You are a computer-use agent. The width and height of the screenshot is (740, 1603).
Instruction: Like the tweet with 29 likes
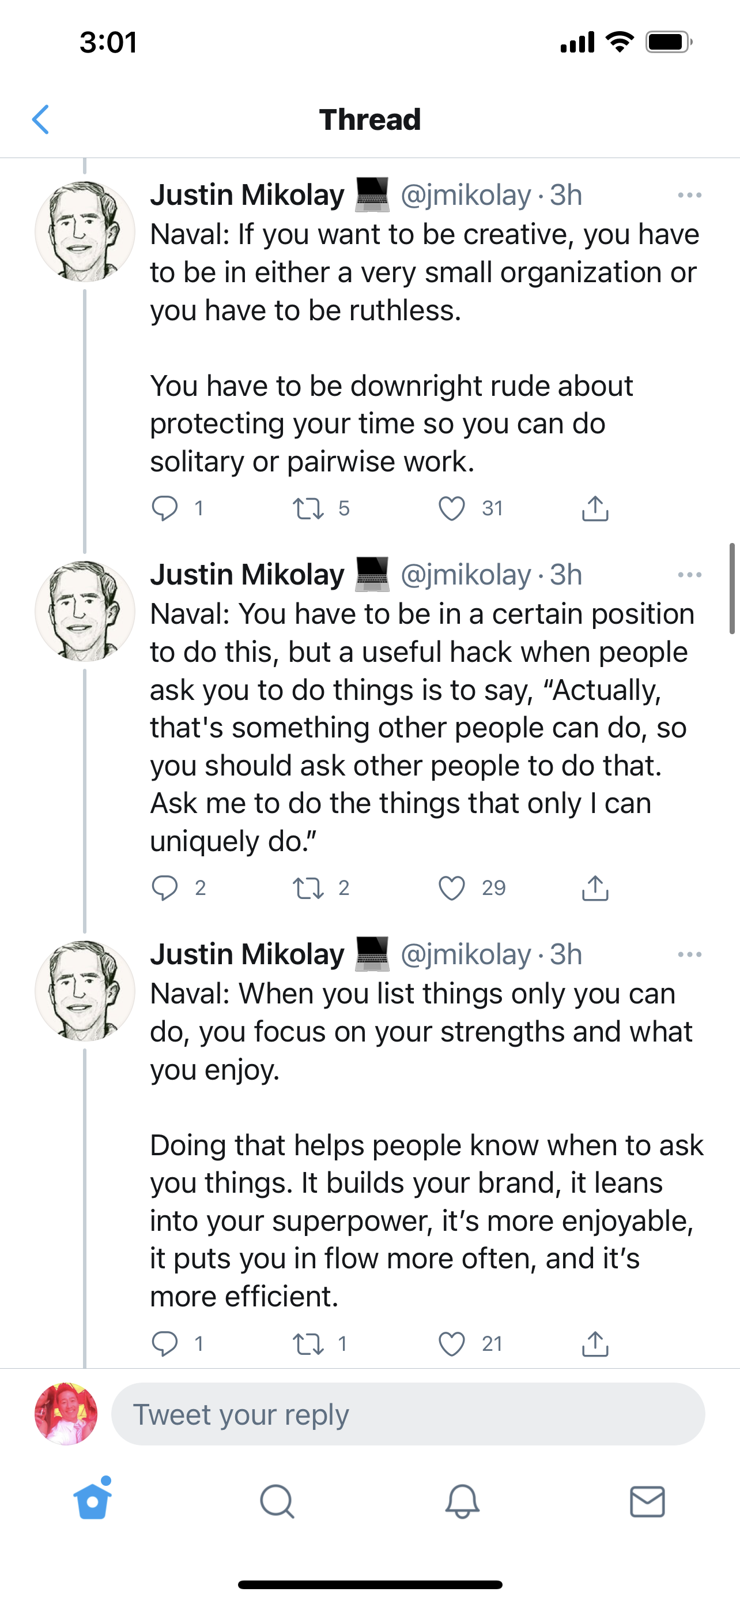tap(452, 888)
